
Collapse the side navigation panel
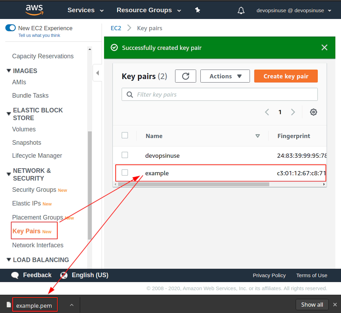(x=97, y=73)
